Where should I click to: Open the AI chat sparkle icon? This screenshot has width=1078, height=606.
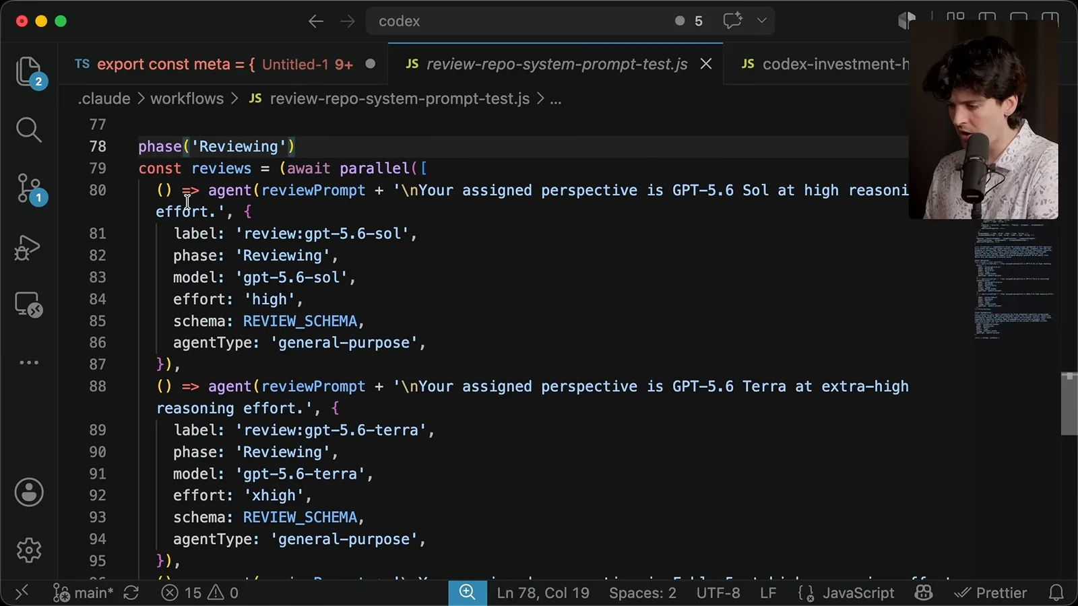732,21
